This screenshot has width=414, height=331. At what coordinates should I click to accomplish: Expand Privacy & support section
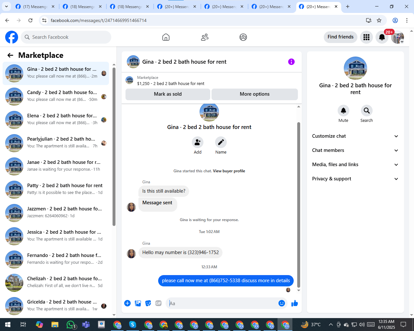click(x=355, y=179)
